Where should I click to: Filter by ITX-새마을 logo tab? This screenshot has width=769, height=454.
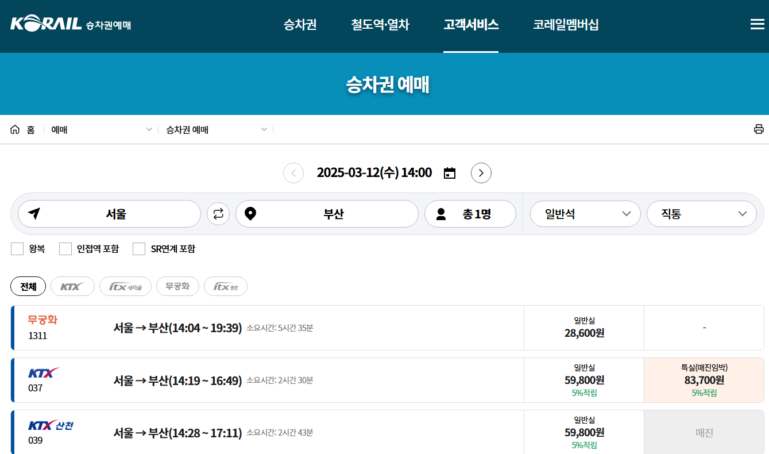click(125, 286)
